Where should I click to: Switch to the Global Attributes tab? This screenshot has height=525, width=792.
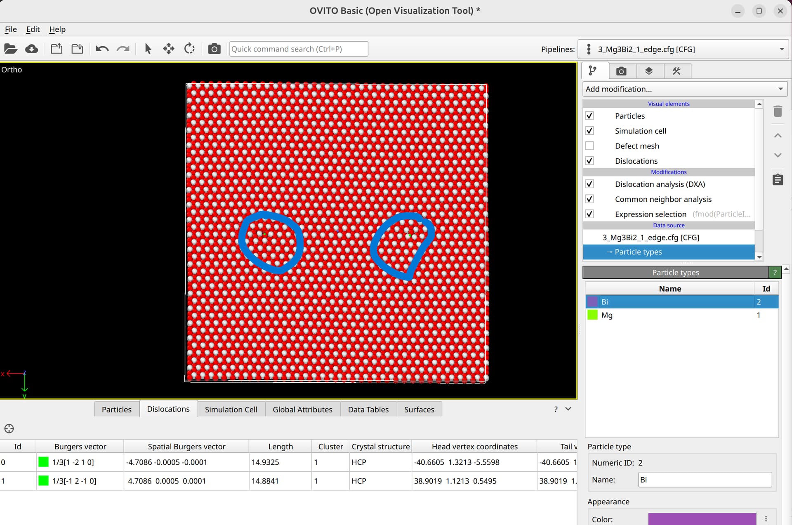click(302, 410)
